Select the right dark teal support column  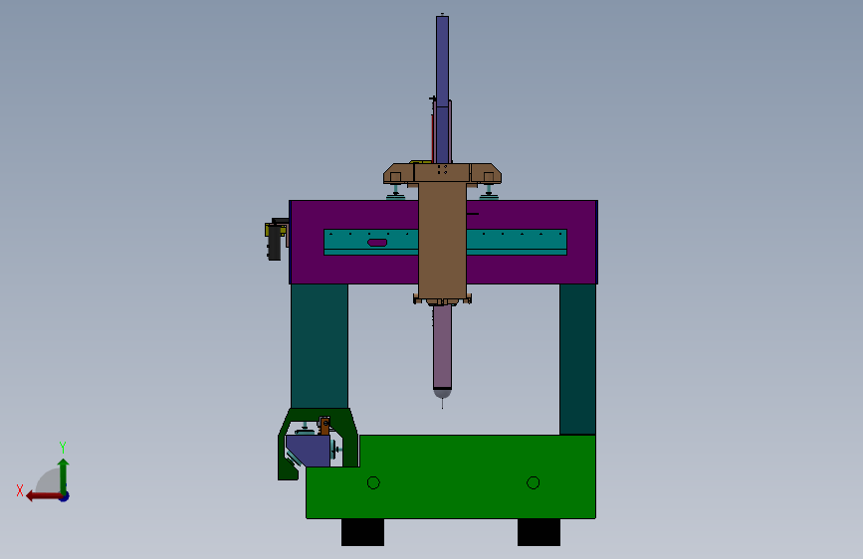tap(577, 359)
